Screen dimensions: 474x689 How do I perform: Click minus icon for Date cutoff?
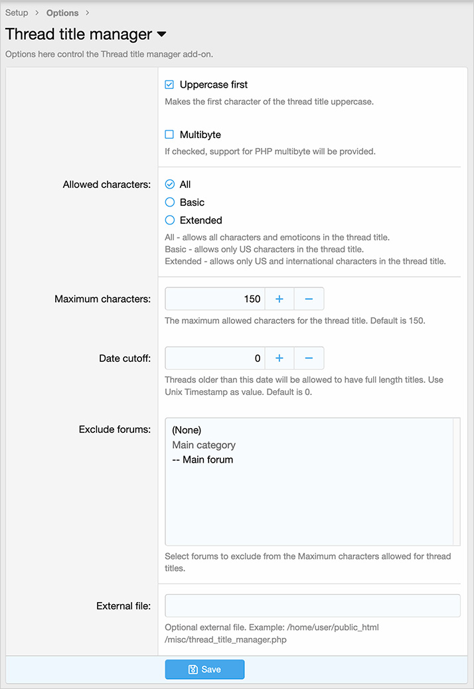tap(309, 358)
